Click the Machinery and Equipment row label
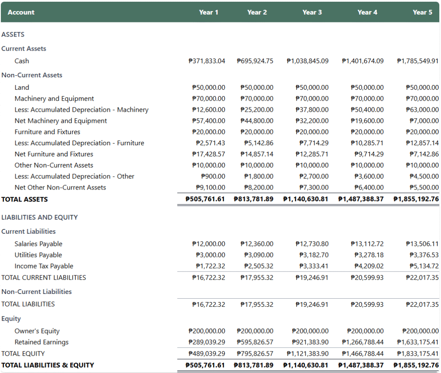 coord(54,98)
